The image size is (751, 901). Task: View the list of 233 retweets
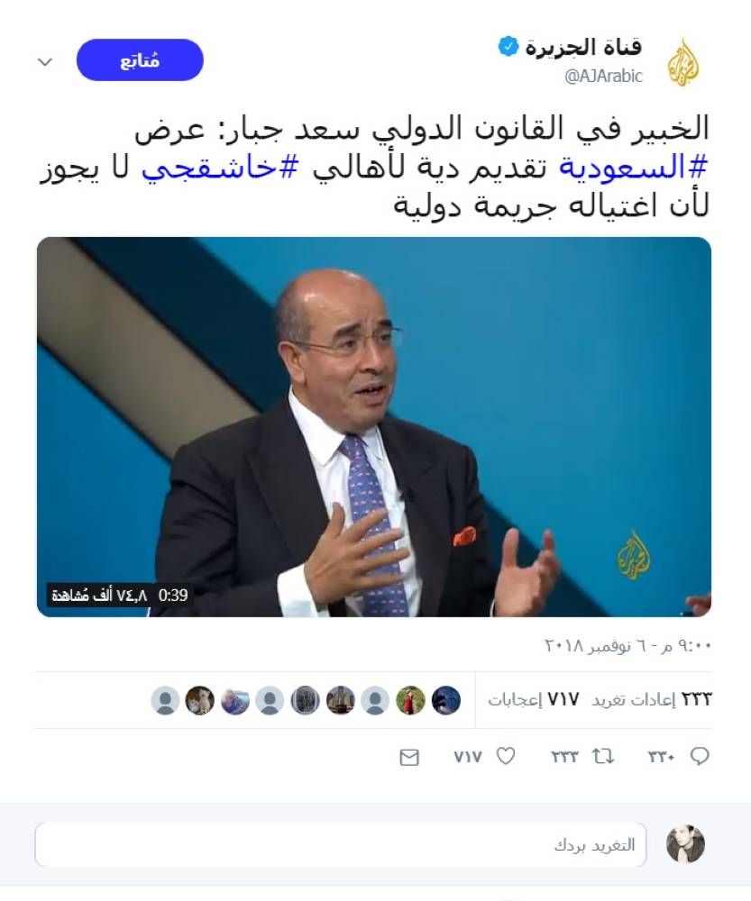pos(652,700)
